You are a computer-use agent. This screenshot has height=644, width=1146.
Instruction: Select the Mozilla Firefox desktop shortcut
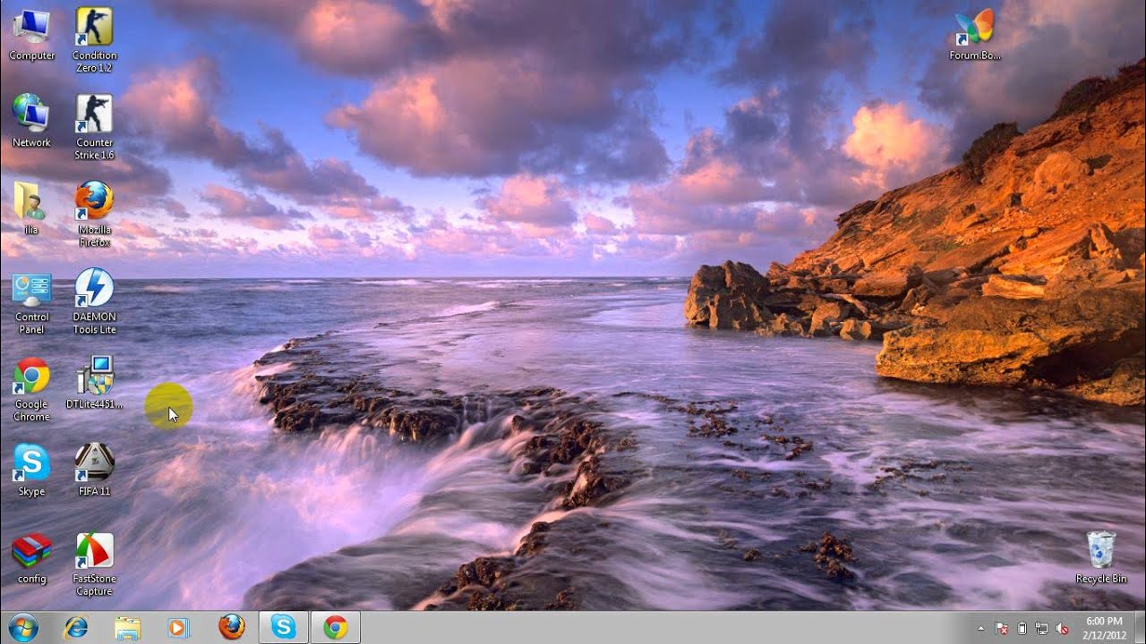point(94,214)
